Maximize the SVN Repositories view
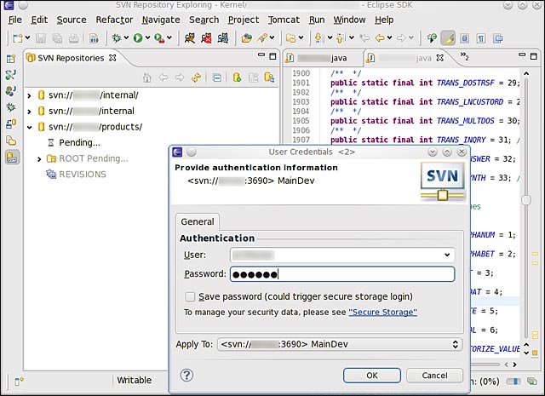 pyautogui.click(x=272, y=56)
